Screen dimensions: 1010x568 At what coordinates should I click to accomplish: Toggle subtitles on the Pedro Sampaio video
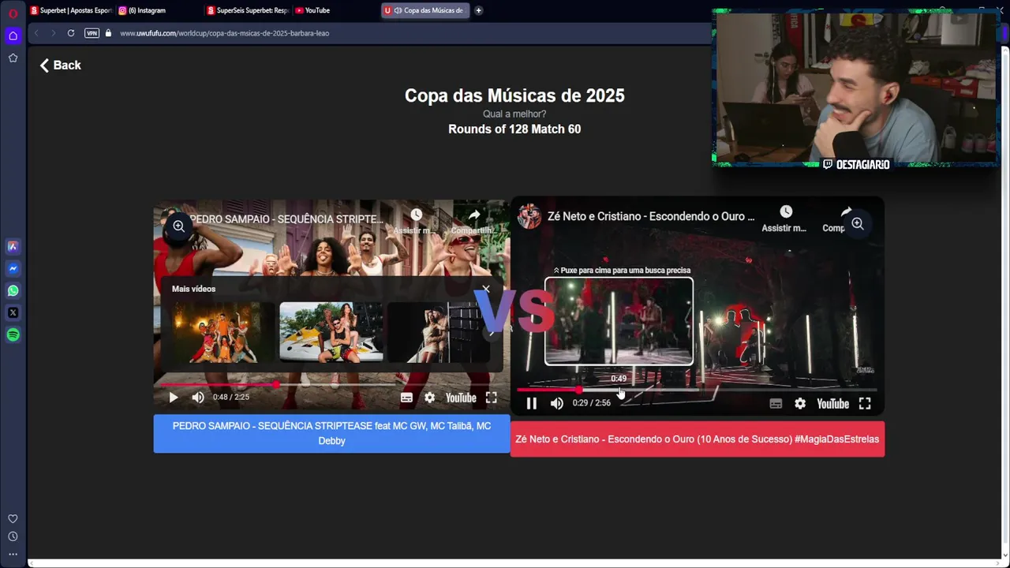pos(406,398)
